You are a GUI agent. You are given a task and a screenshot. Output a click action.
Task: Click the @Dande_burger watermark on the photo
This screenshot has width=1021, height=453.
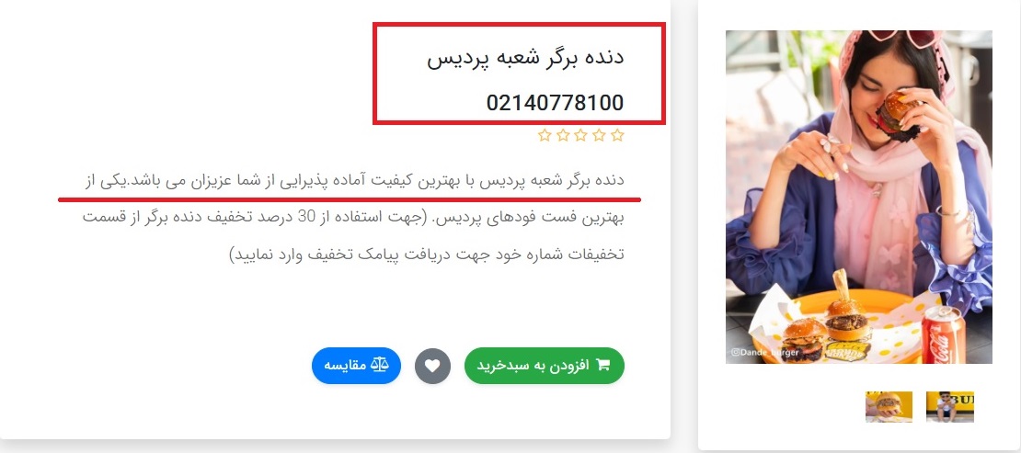click(x=763, y=353)
